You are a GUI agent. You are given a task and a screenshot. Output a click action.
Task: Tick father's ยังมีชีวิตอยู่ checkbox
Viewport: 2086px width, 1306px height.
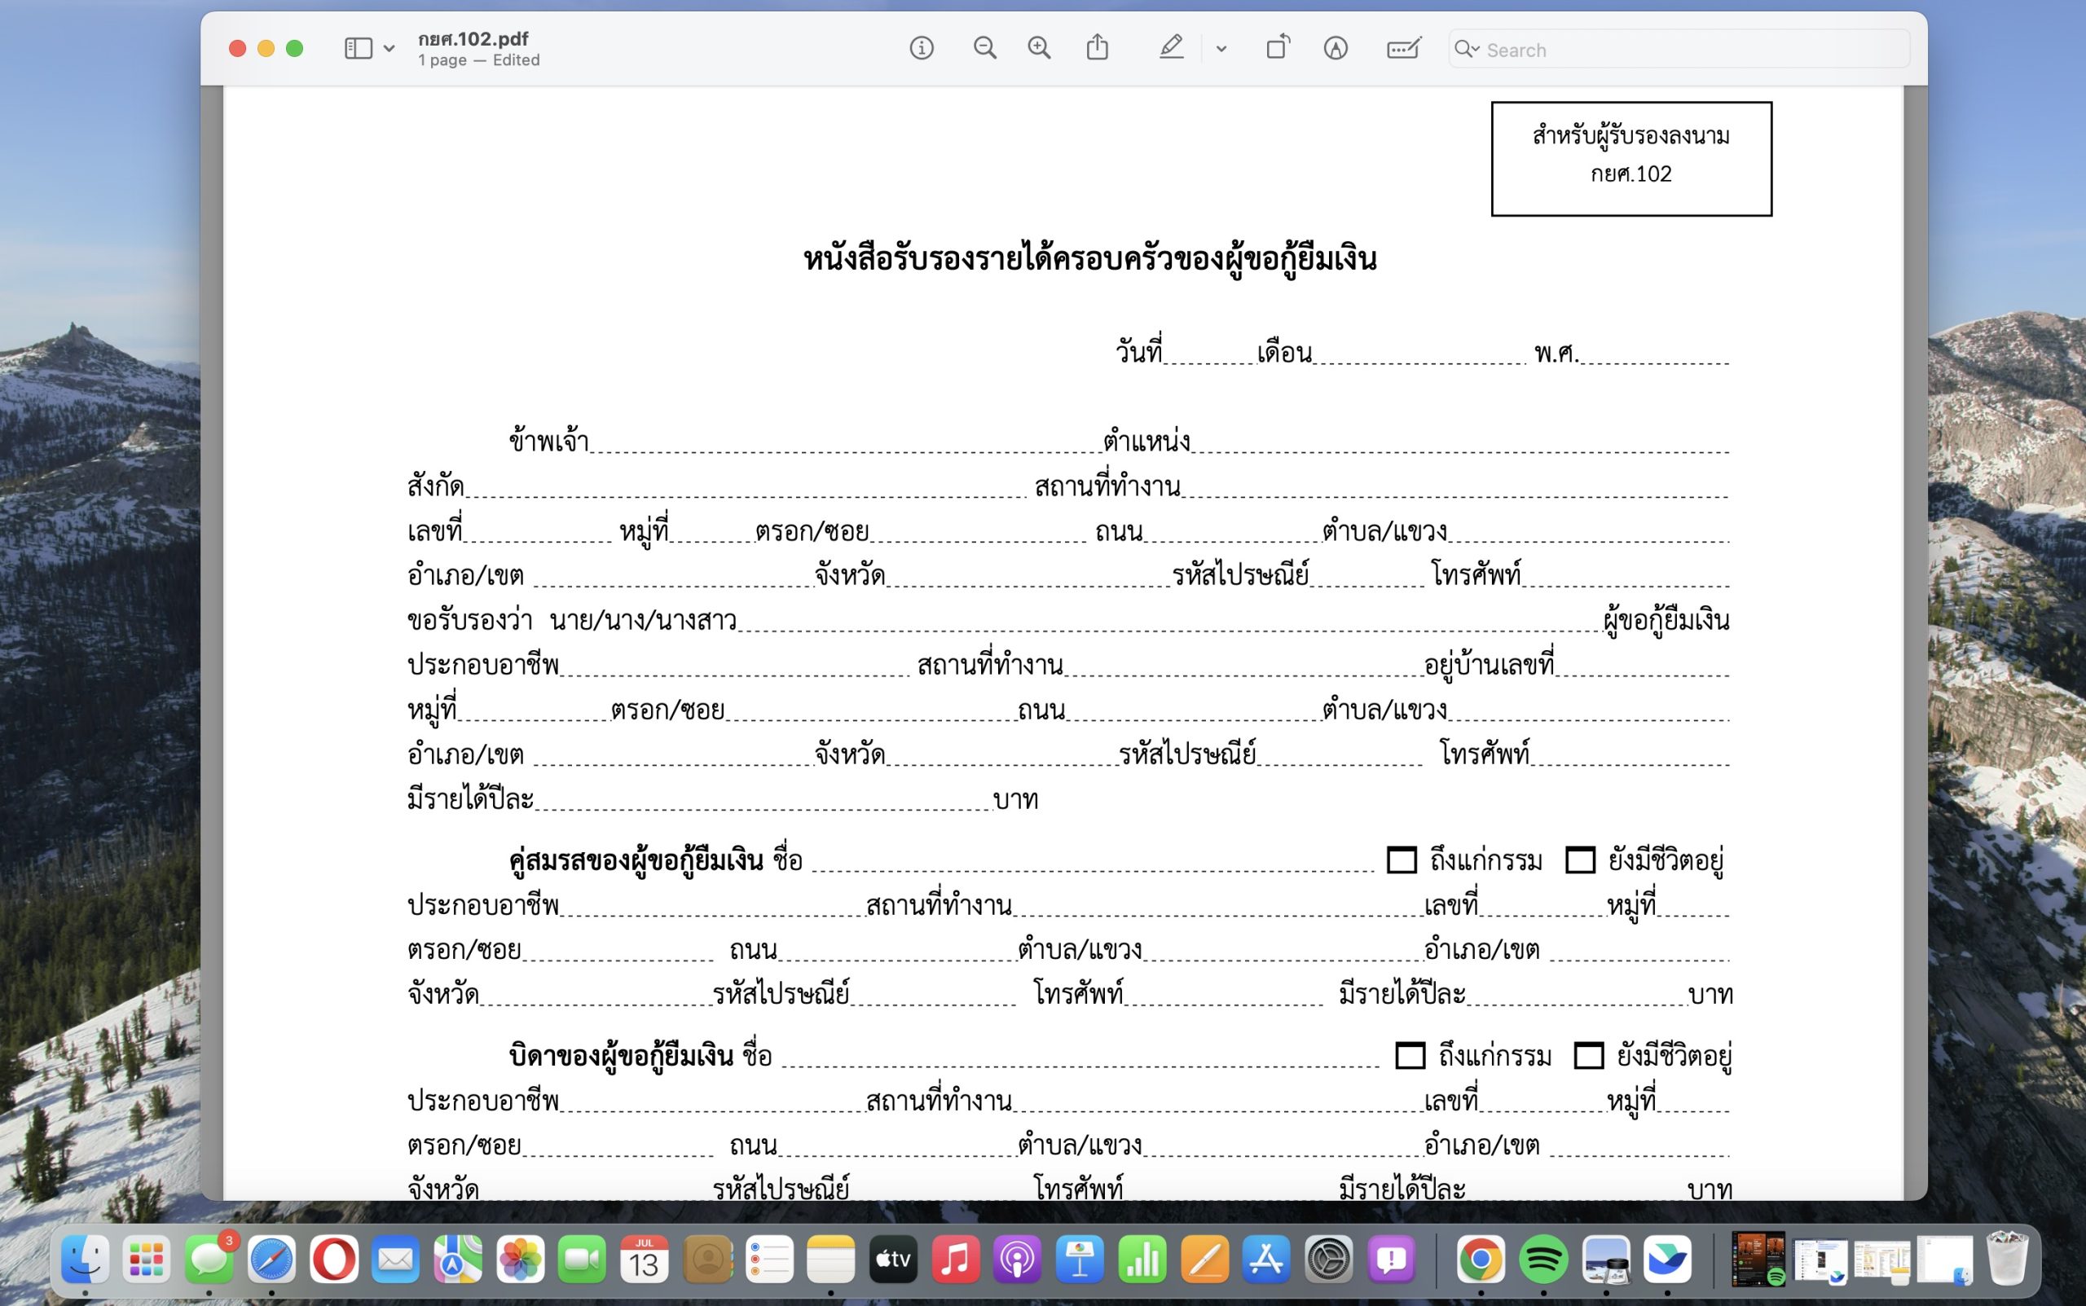click(x=1588, y=1056)
